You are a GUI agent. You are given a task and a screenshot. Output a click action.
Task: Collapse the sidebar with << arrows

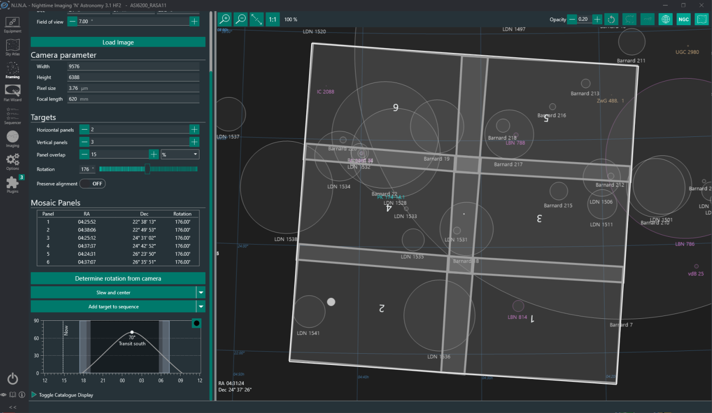(13, 407)
